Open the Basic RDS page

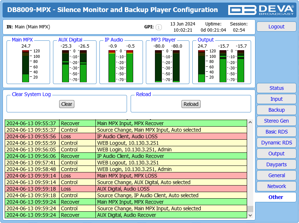[x=276, y=132]
